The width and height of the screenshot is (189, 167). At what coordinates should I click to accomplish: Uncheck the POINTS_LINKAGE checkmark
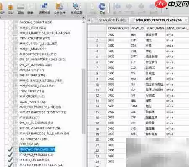point(10,160)
